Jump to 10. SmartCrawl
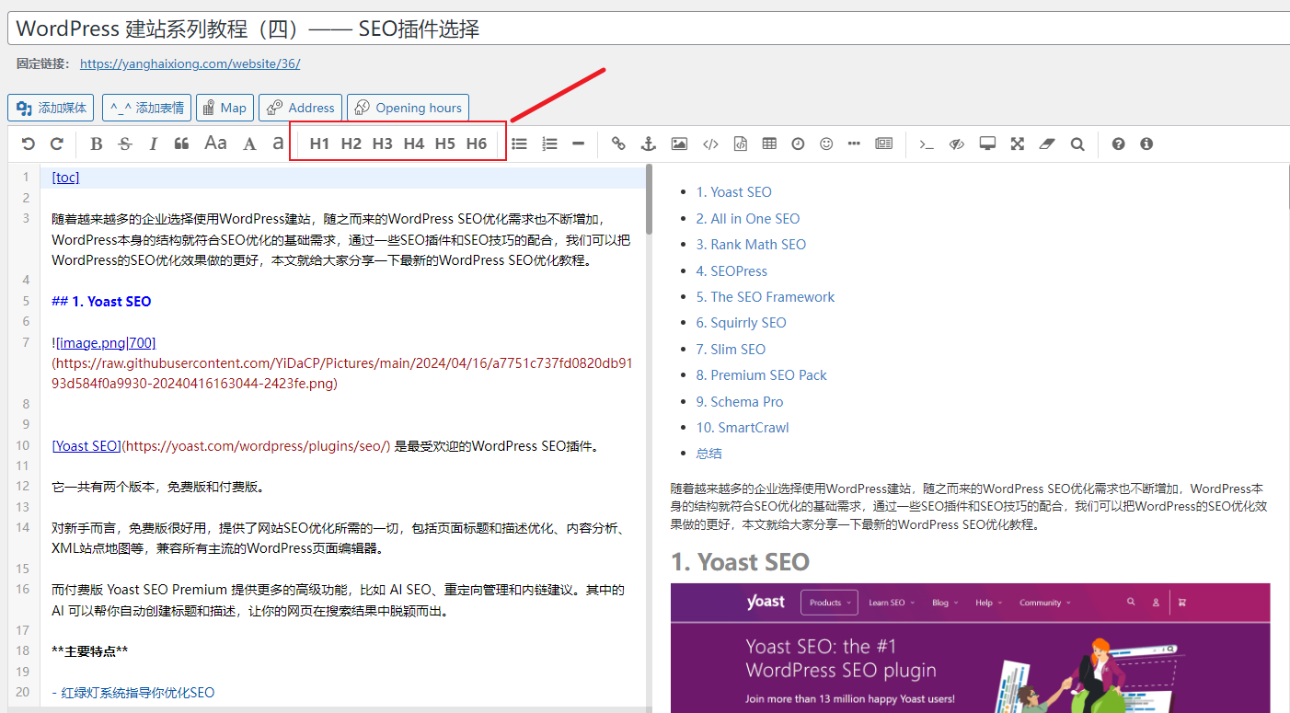The image size is (1290, 713). pos(742,427)
